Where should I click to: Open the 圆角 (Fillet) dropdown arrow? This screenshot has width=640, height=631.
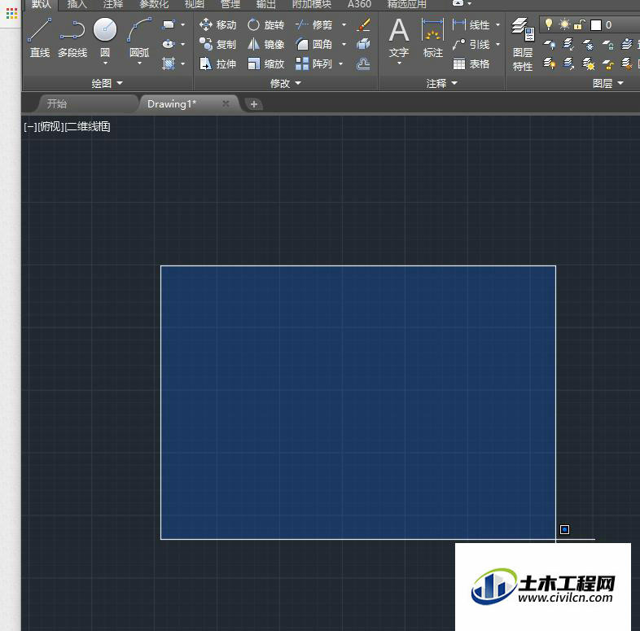pos(344,44)
